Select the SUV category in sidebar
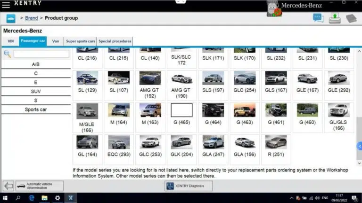 36,92
